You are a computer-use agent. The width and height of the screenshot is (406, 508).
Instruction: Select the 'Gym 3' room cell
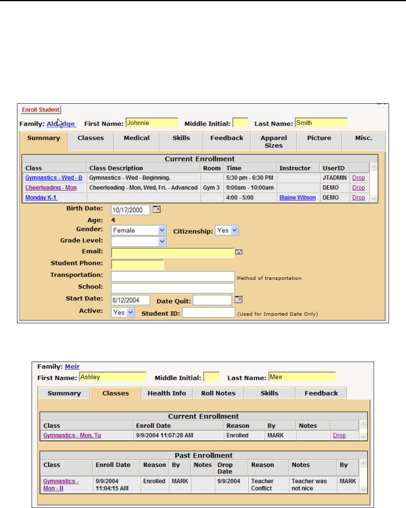point(212,188)
